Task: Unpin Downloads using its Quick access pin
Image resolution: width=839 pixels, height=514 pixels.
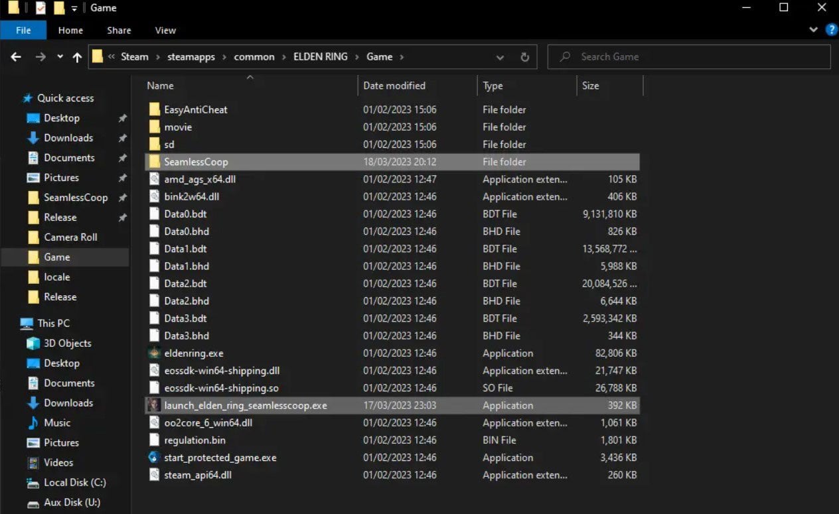Action: (x=122, y=138)
